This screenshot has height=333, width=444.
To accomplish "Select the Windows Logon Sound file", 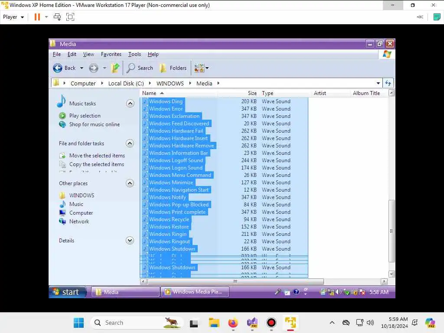I will pyautogui.click(x=176, y=168).
